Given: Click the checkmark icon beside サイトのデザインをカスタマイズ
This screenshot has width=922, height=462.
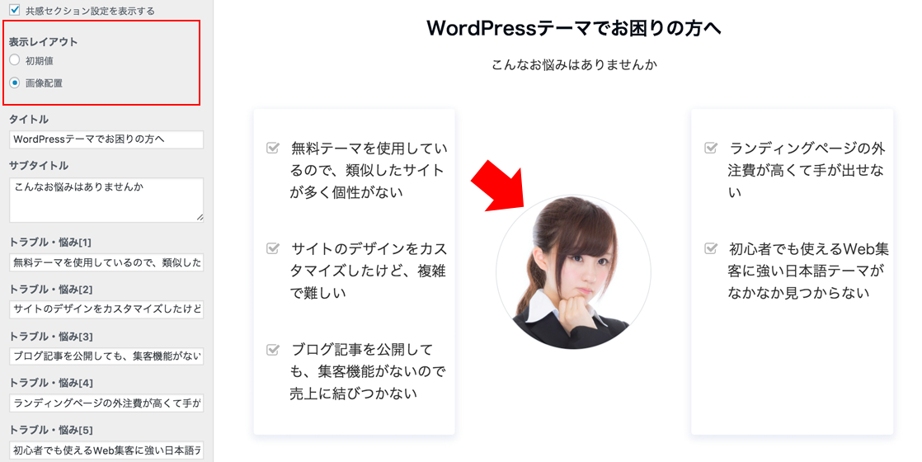Looking at the screenshot, I should pos(273,248).
